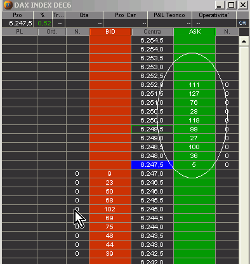
Task: Click ask quantity 119 at price 6.250,0
Action: click(194, 121)
